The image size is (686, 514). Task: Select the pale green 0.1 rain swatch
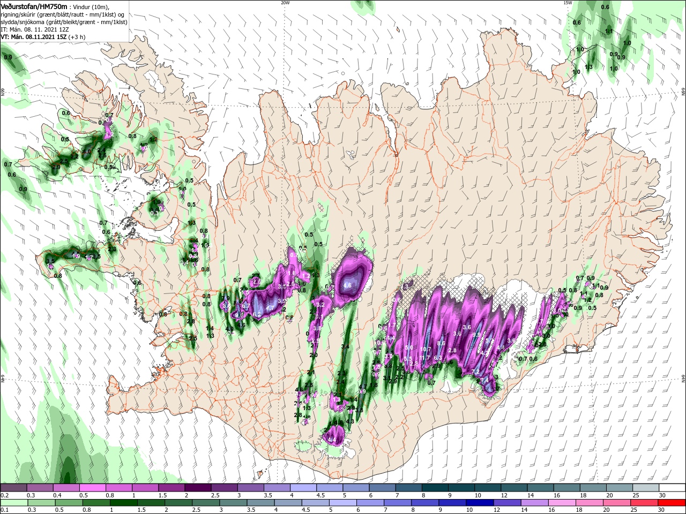tap(13, 503)
